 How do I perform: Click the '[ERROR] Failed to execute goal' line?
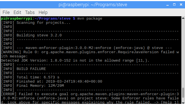[x=90, y=94]
